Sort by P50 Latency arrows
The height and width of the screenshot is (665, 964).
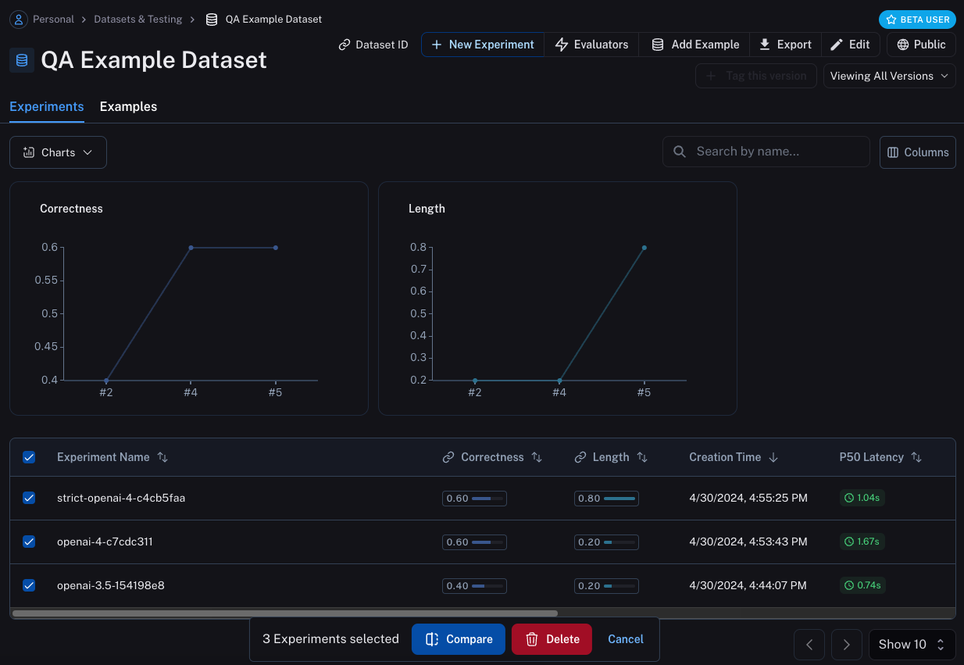point(916,458)
